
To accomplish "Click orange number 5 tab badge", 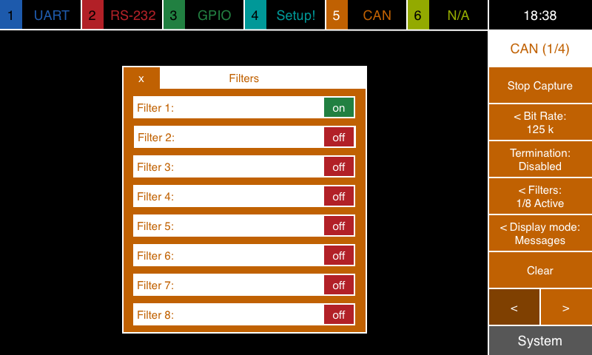I will 337,15.
